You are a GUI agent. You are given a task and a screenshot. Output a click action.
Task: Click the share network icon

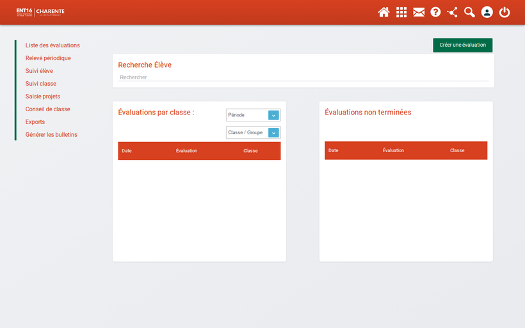coord(453,12)
